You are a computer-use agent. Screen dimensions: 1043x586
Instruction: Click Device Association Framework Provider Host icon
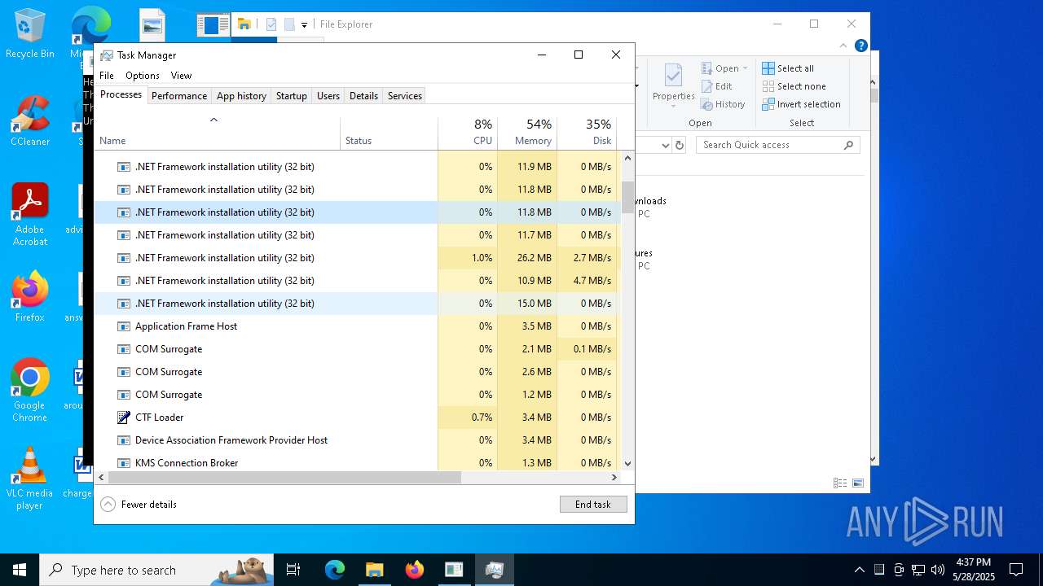124,440
